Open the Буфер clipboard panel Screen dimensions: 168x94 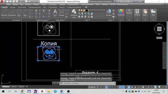[145, 13]
